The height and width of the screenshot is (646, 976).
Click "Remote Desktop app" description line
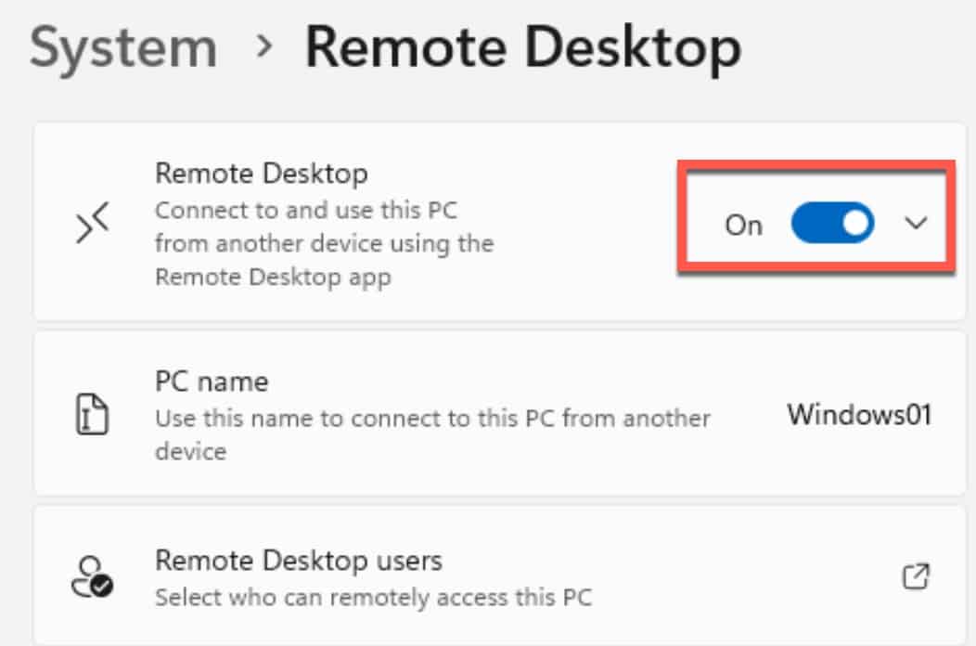pyautogui.click(x=274, y=277)
